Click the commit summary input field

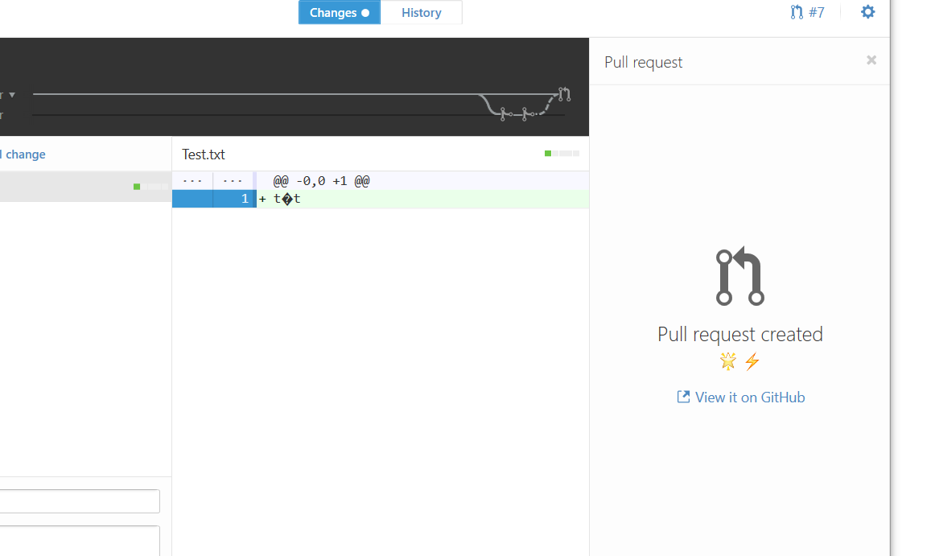point(80,501)
